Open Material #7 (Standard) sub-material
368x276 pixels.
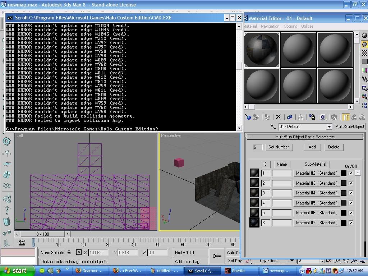coord(317,223)
